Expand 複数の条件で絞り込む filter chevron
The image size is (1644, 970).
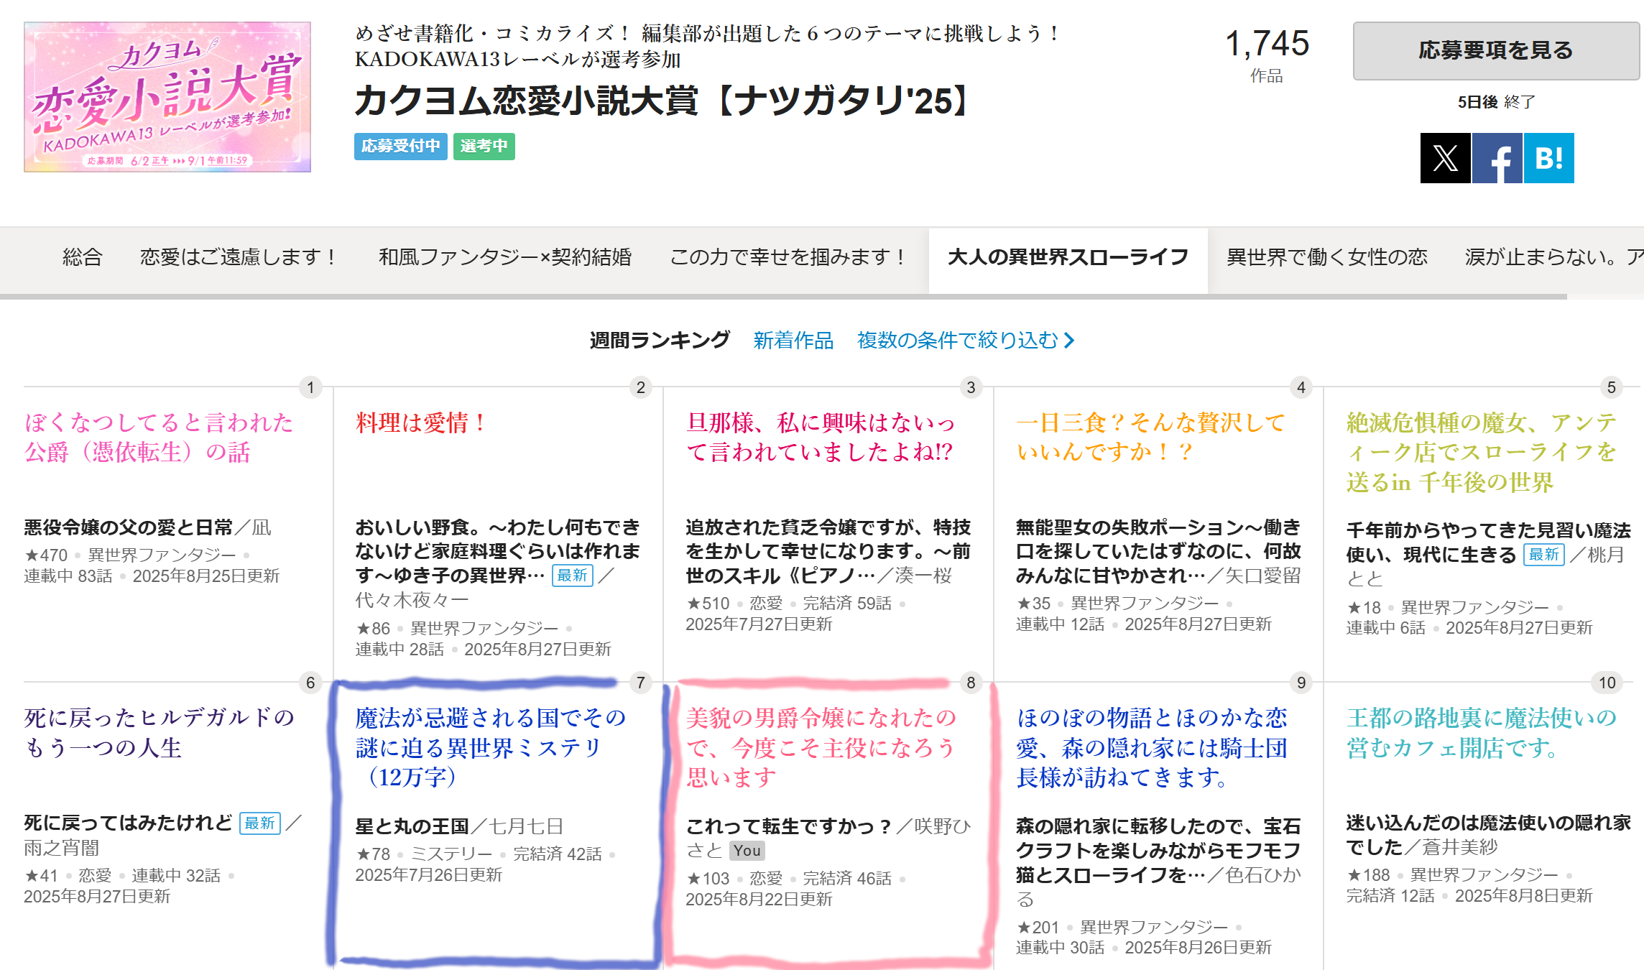coord(1069,341)
